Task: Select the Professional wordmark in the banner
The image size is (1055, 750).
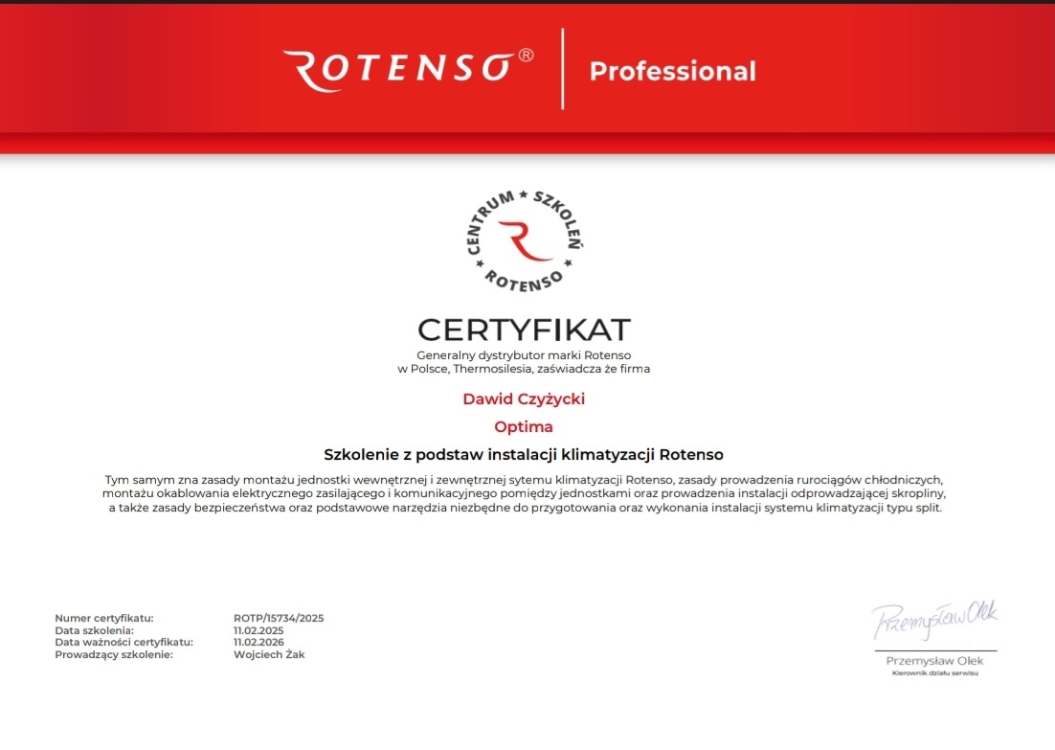Action: coord(672,70)
